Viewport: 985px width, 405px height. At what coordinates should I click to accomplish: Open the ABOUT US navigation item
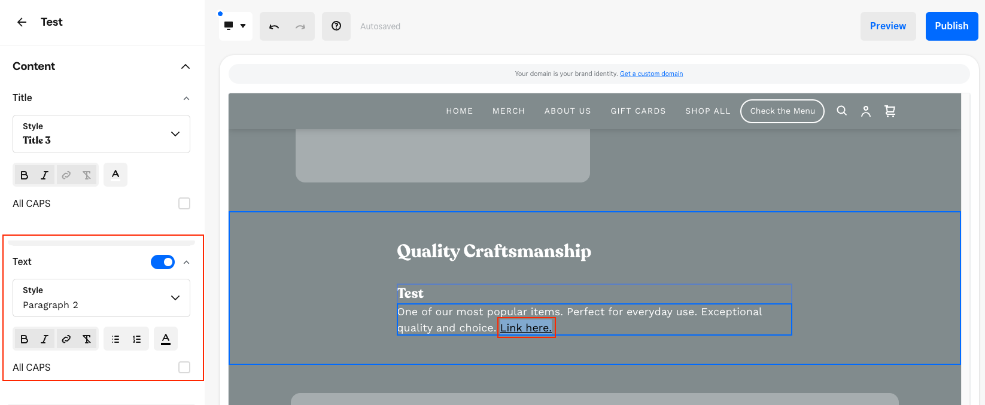(568, 111)
